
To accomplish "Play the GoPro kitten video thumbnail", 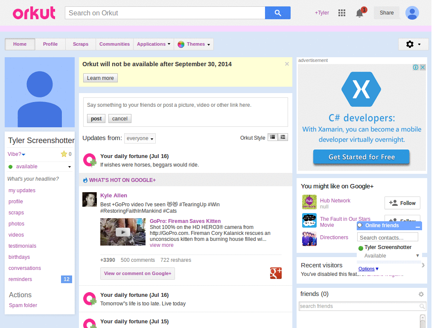I will [123, 232].
